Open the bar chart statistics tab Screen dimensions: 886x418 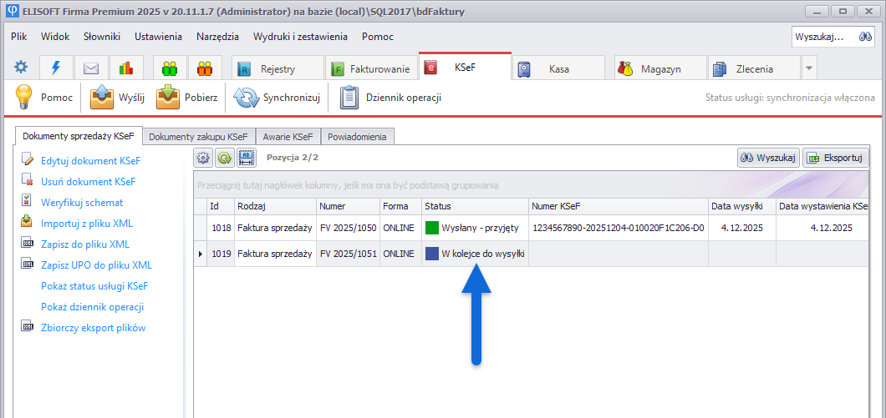[125, 68]
